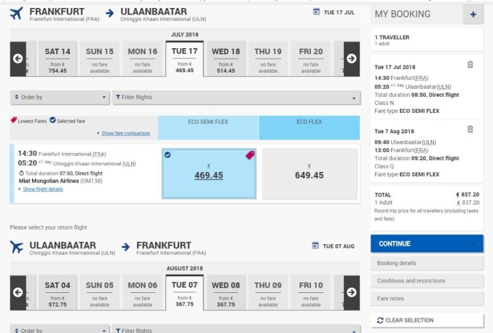Open the outbound Order by dropdown

(60, 97)
